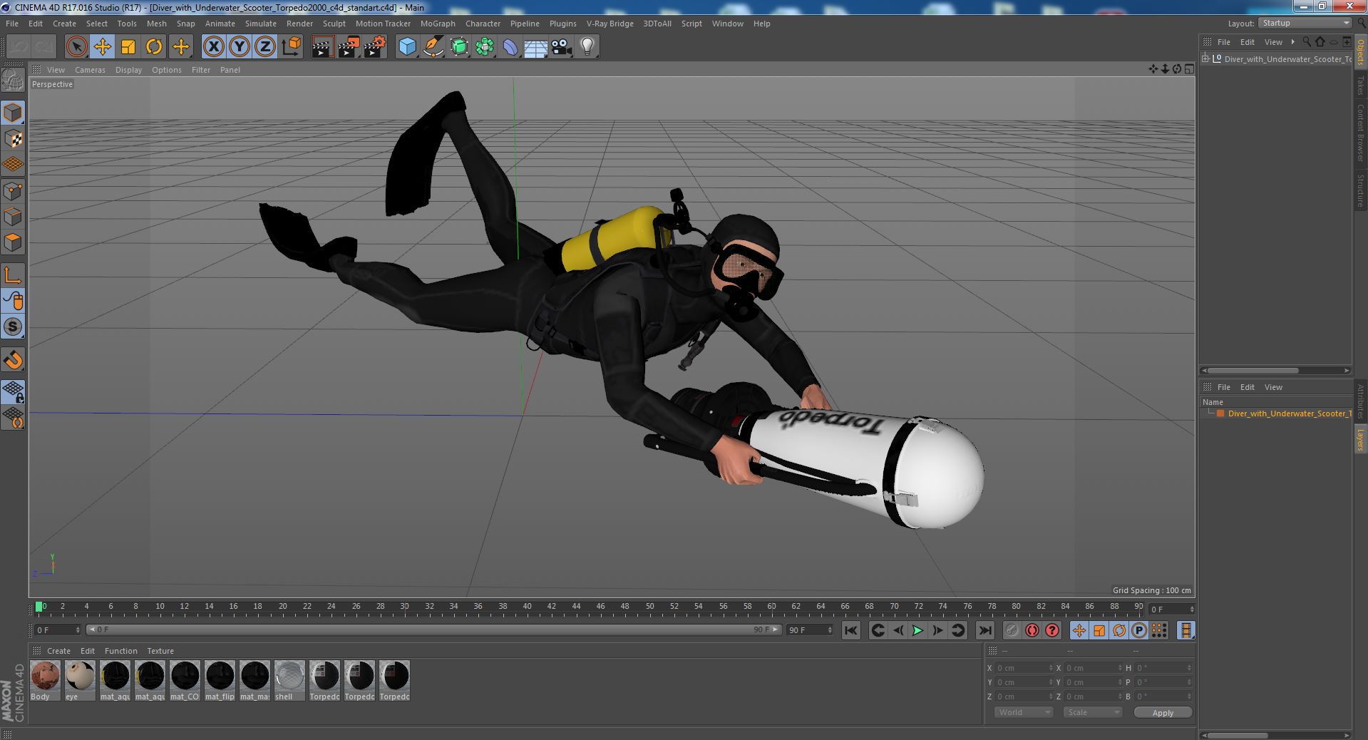This screenshot has width=1368, height=740.
Task: Open Render to Picture Viewer icon
Action: point(349,47)
